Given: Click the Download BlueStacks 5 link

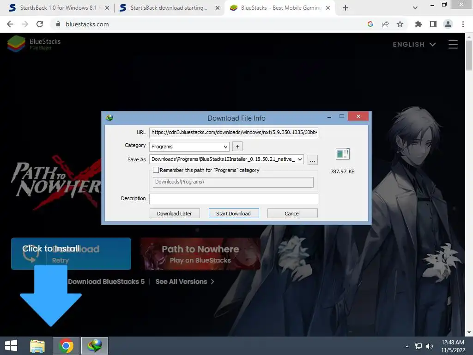Looking at the screenshot, I should point(106,282).
